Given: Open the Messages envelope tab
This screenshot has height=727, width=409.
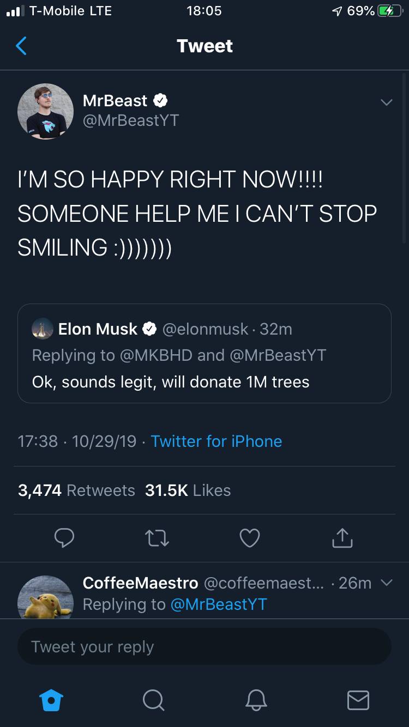Looking at the screenshot, I should pyautogui.click(x=358, y=700).
